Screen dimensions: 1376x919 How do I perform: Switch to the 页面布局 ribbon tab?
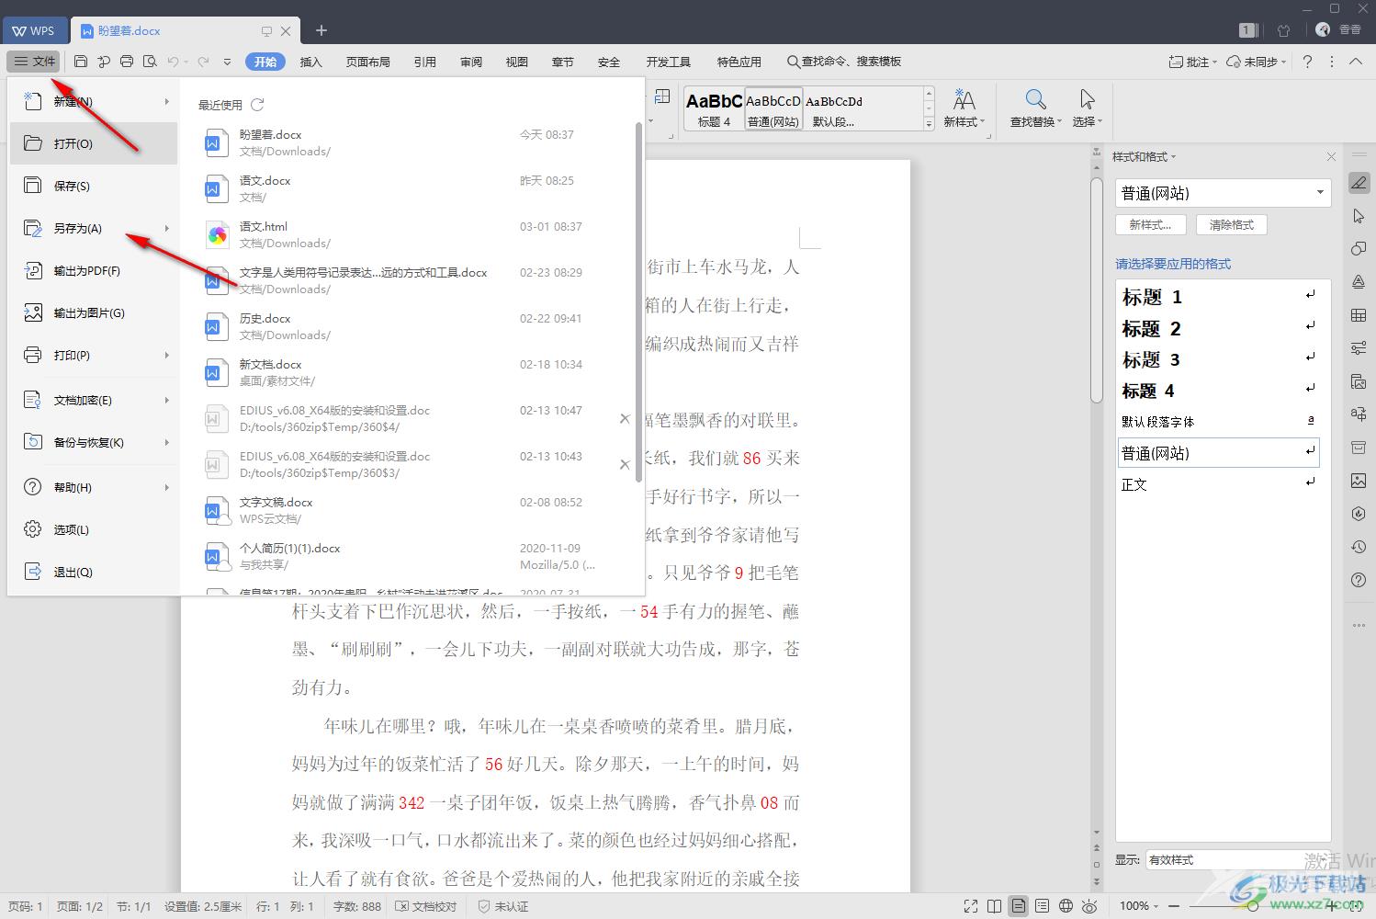368,62
